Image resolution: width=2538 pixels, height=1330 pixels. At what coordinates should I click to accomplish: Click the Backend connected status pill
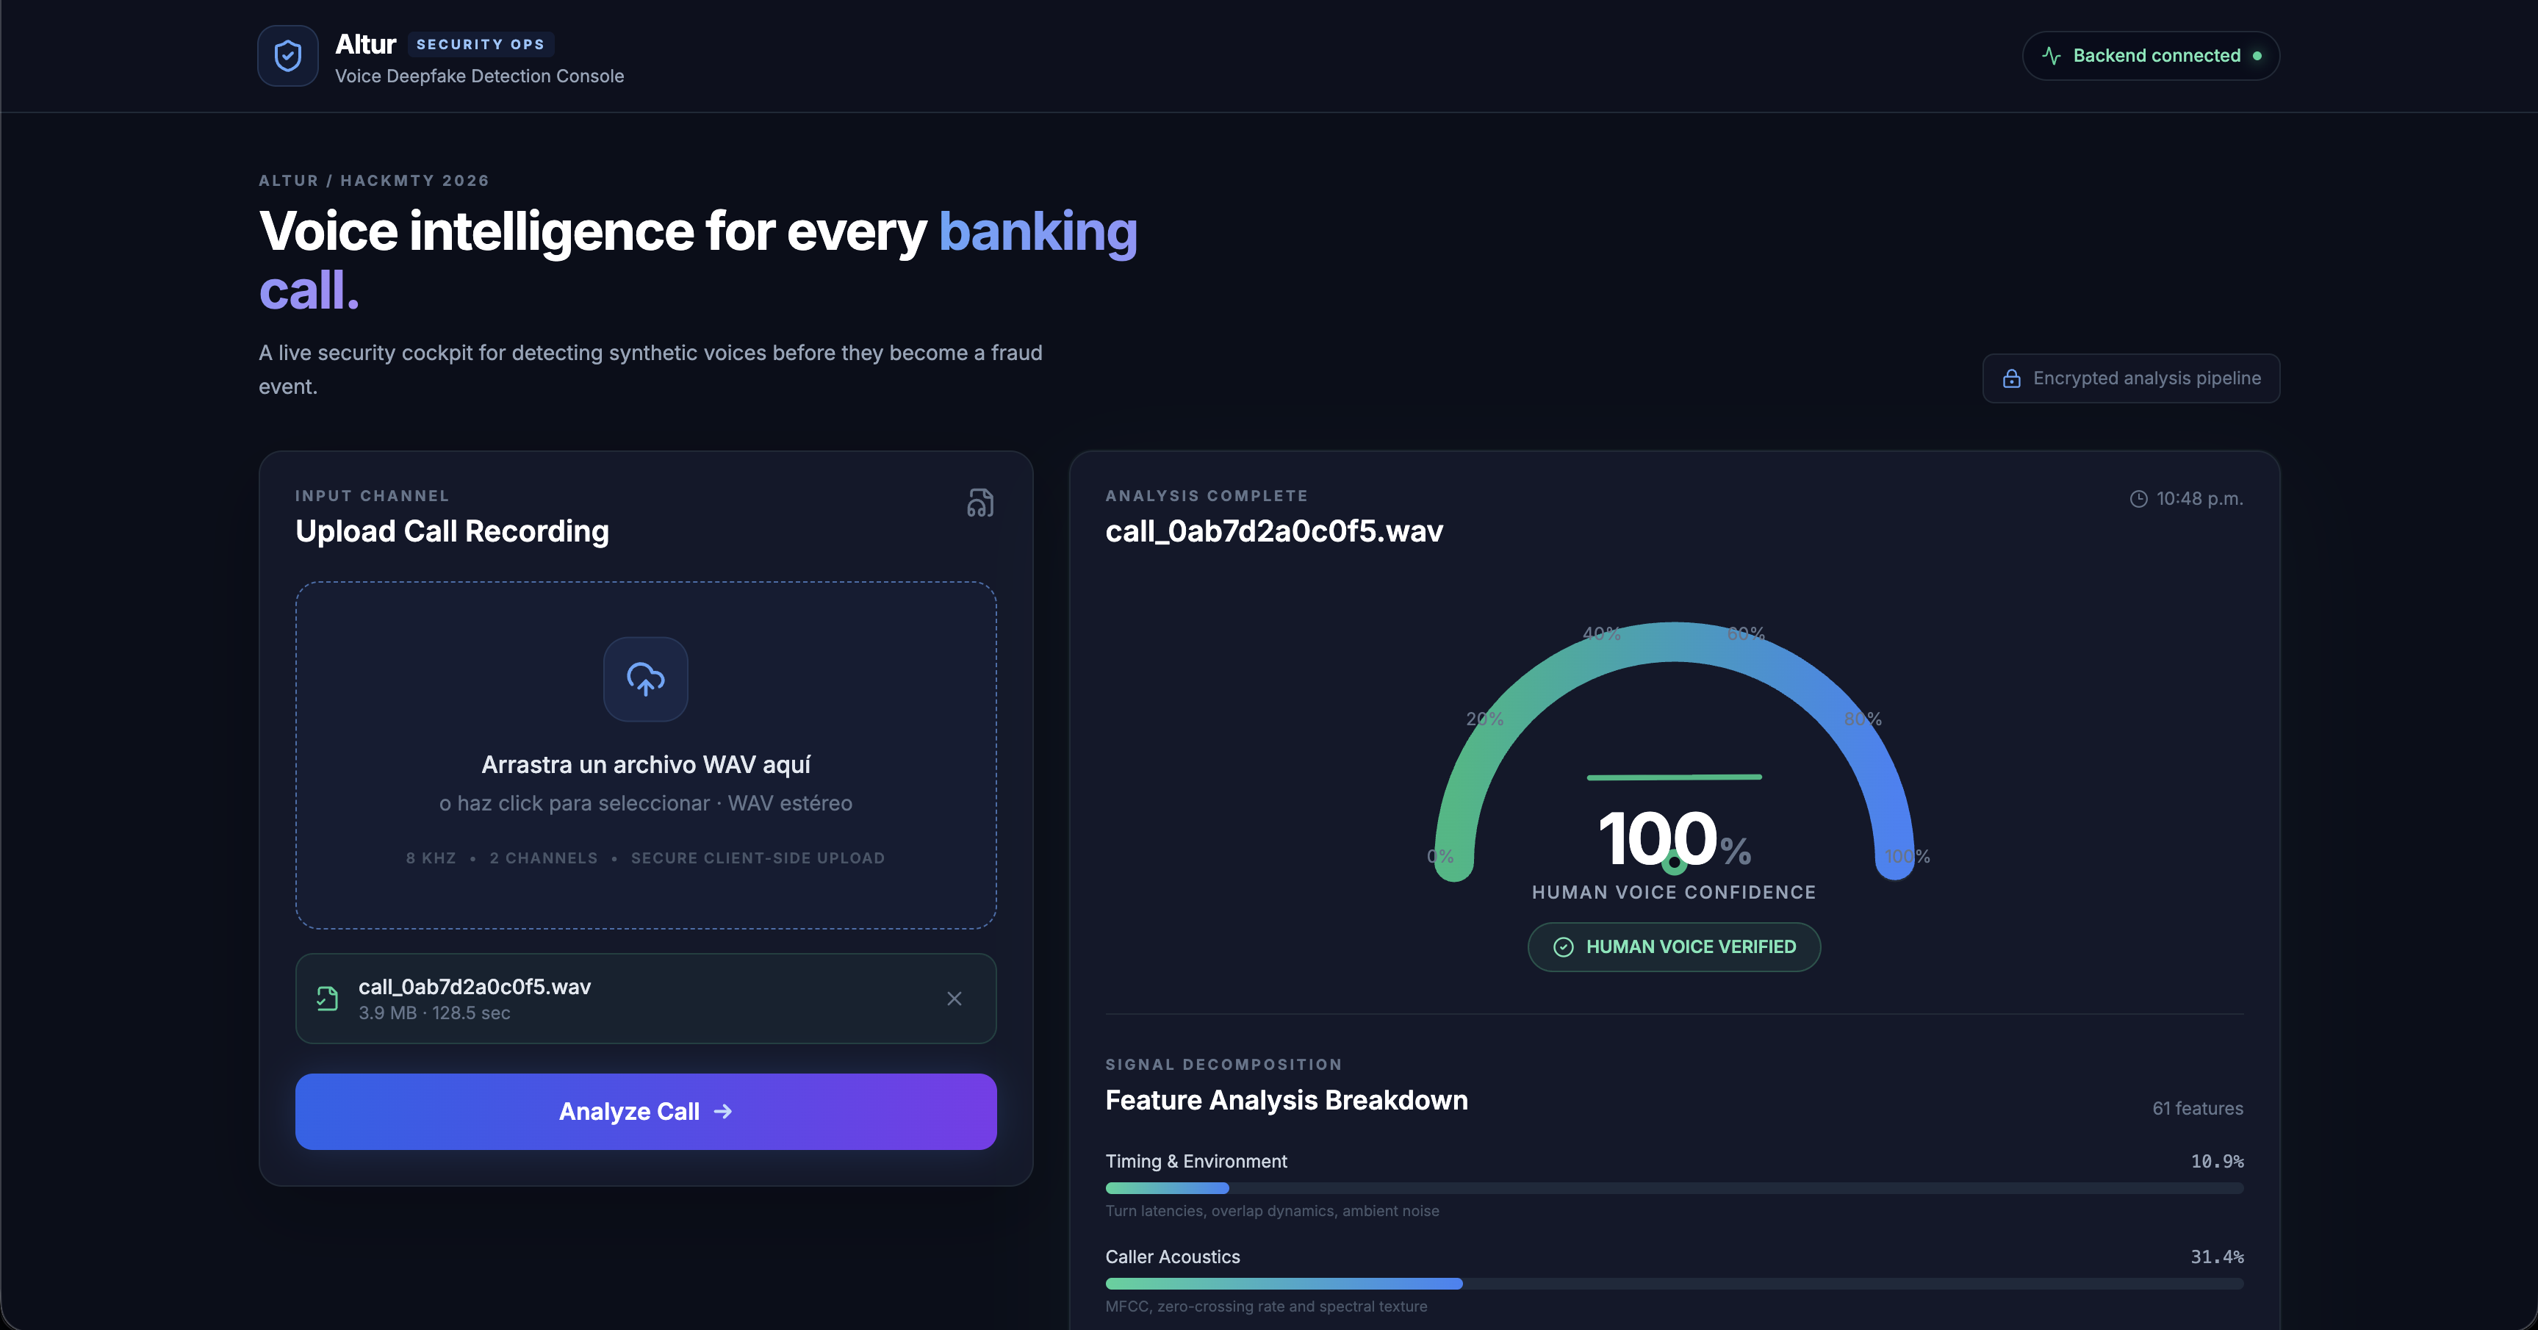pos(2151,56)
